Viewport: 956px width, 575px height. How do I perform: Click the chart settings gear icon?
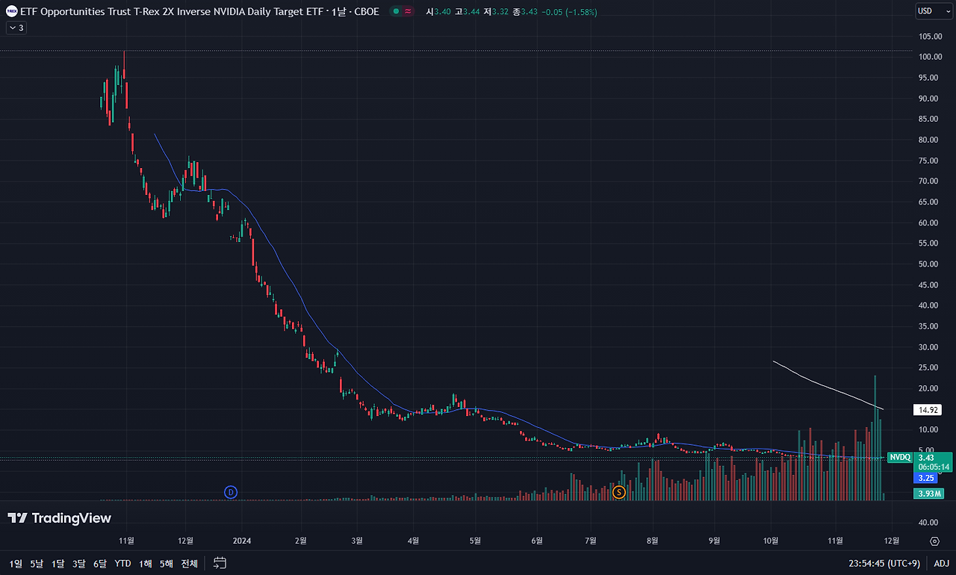pos(934,541)
